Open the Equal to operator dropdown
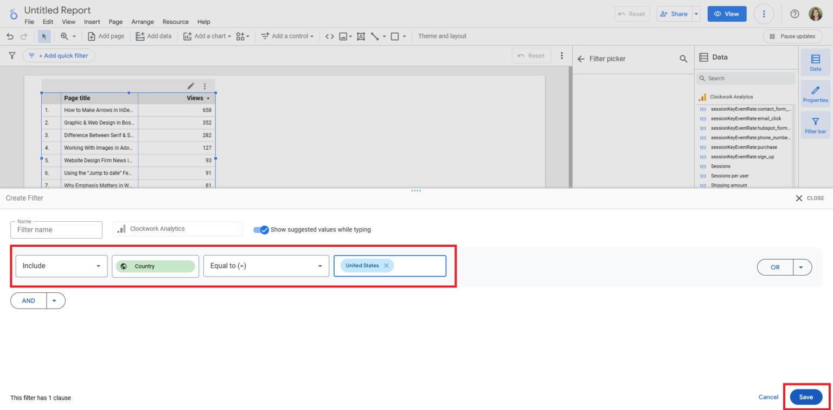The image size is (833, 410). coord(266,266)
